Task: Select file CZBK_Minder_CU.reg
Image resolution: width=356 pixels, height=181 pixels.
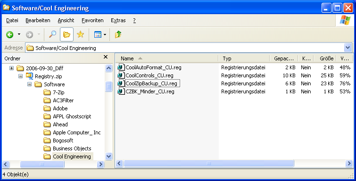Action: click(x=150, y=91)
